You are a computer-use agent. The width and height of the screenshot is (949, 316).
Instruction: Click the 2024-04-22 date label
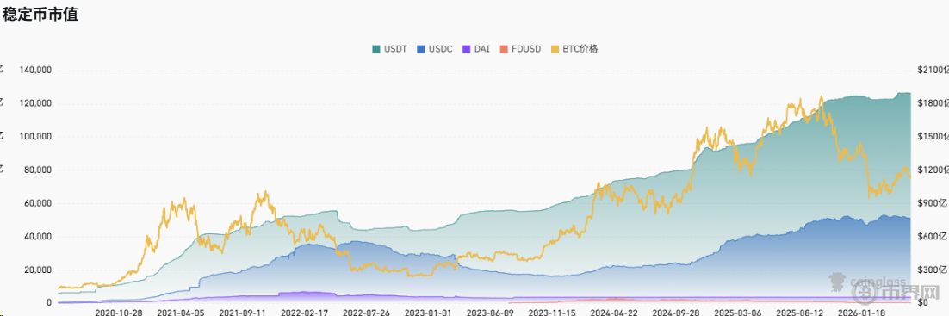613,313
